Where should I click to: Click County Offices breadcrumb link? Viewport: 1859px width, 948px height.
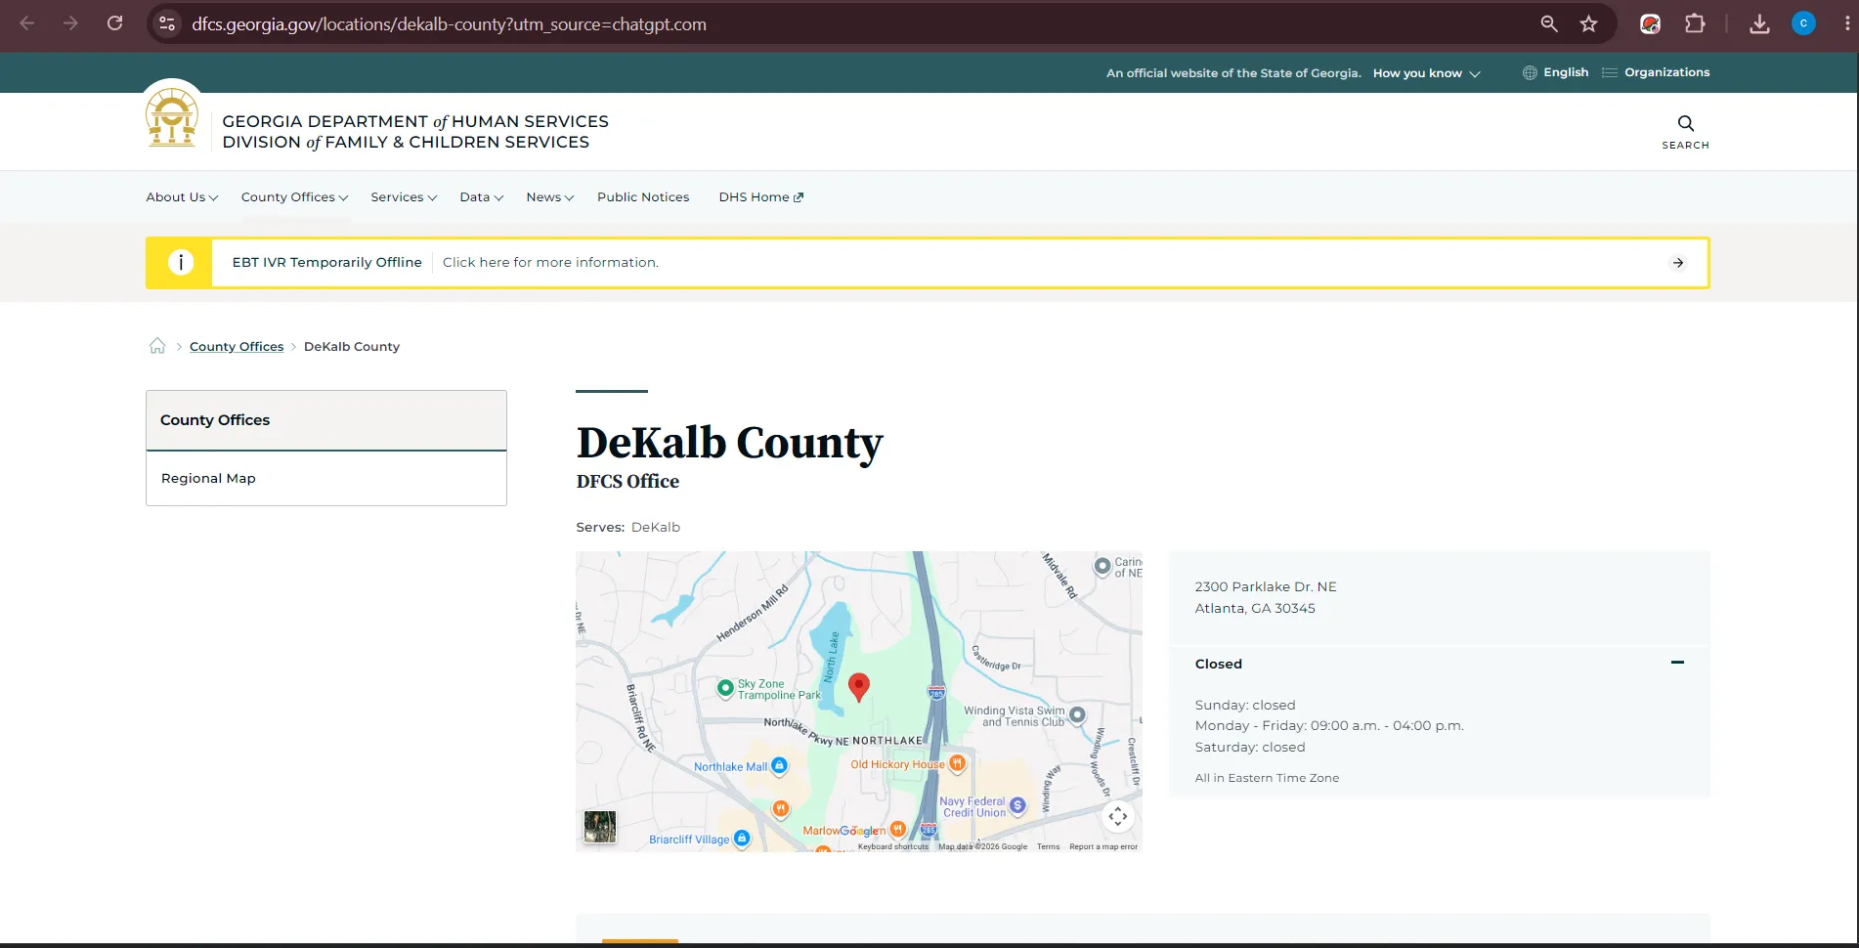[x=237, y=346]
